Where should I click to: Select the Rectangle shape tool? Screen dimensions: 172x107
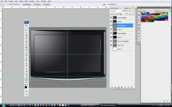[26, 71]
